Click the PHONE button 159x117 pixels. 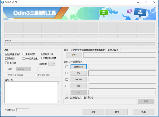pos(79,80)
